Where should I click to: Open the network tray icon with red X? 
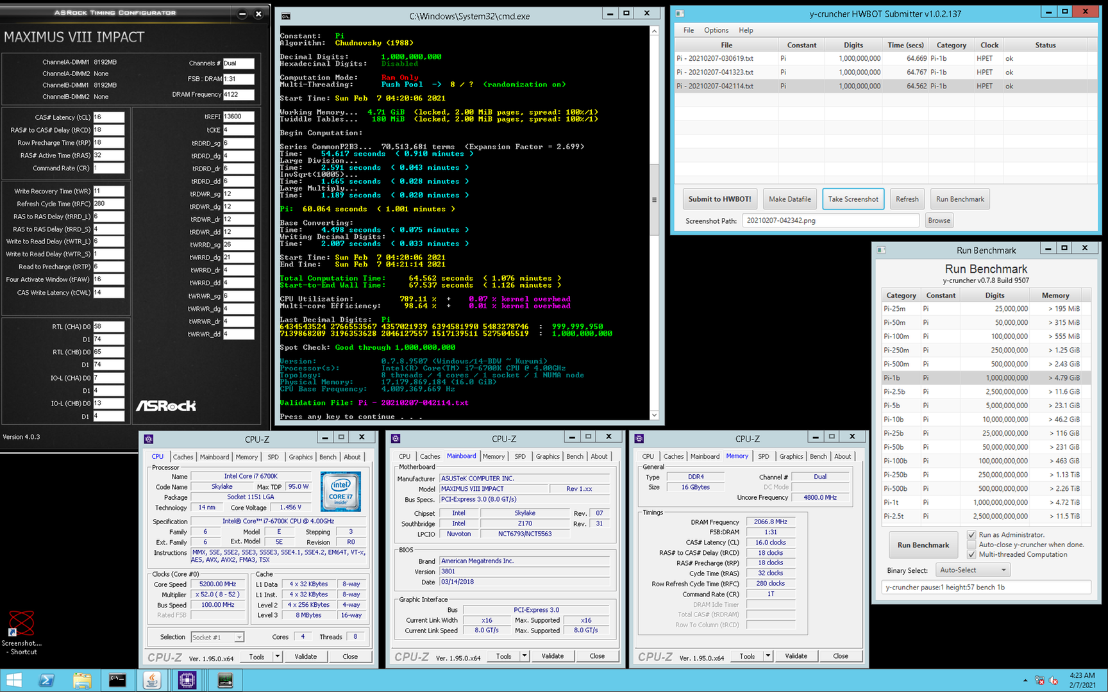(x=1039, y=680)
